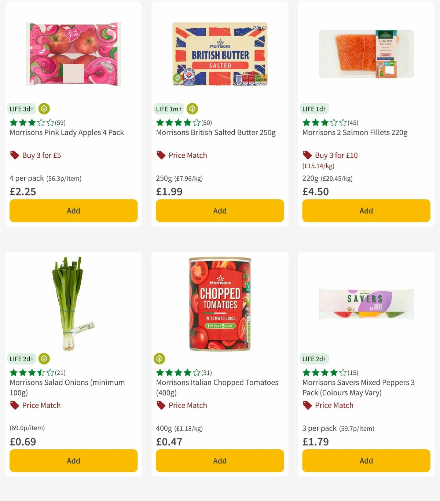Click the Buy 3 for £10 tag icon on salmon fillets
The height and width of the screenshot is (501, 440).
307,155
